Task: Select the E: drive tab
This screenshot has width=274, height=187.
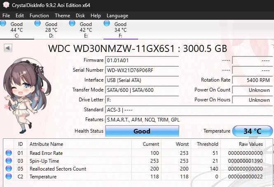Action: click(x=86, y=30)
